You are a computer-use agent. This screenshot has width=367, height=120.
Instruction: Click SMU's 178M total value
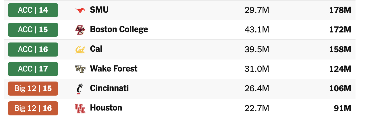click(341, 10)
